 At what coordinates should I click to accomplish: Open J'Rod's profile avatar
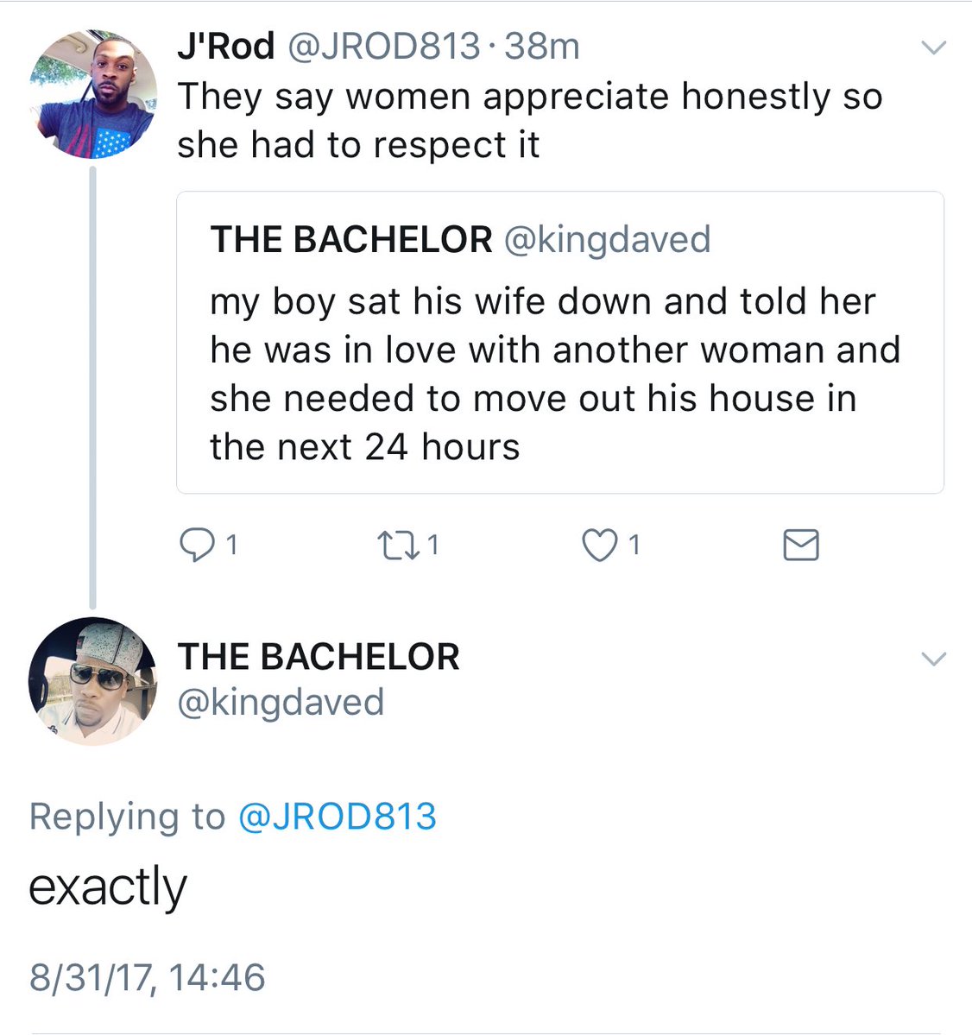(93, 95)
